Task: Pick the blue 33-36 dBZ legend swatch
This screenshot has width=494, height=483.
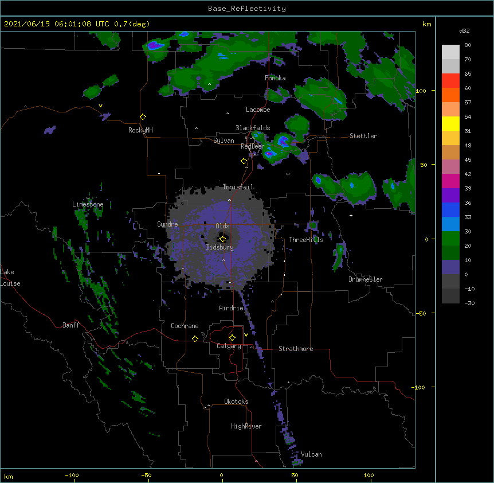Action: (x=450, y=209)
